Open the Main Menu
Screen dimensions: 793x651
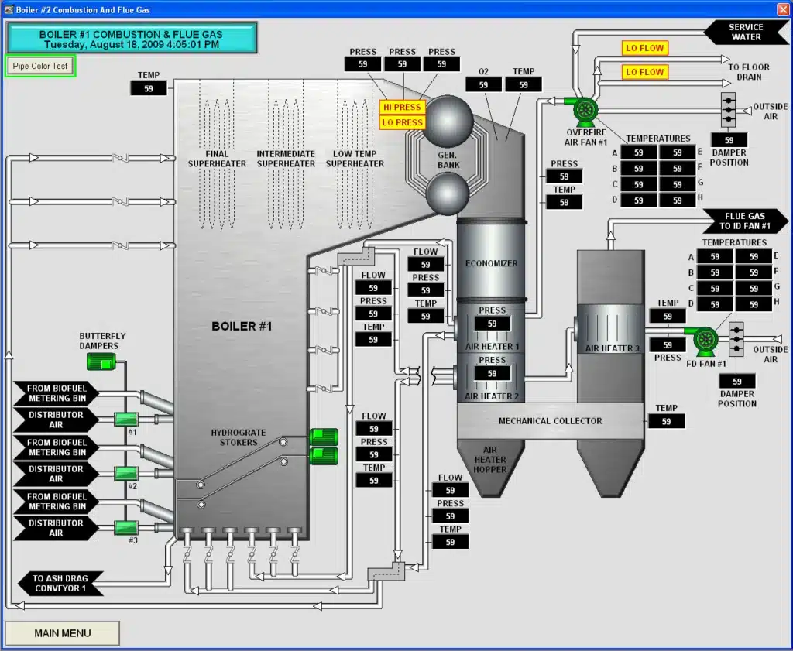point(63,633)
